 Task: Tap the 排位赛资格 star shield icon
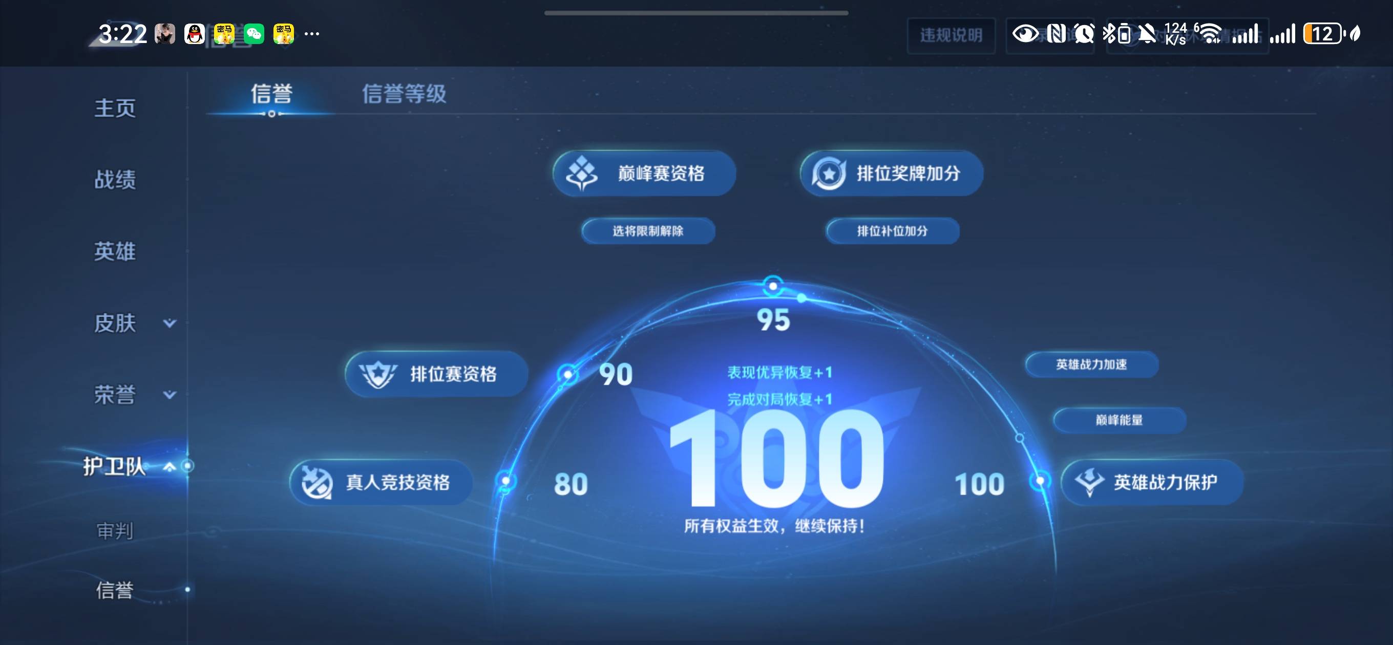(x=377, y=374)
